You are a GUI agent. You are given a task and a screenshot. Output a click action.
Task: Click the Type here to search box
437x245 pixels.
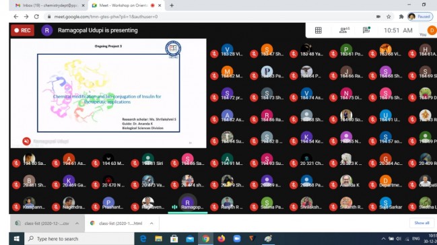coord(79,238)
